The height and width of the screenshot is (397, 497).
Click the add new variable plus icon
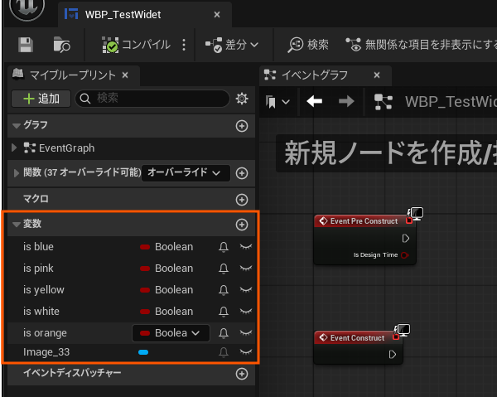pyautogui.click(x=242, y=224)
